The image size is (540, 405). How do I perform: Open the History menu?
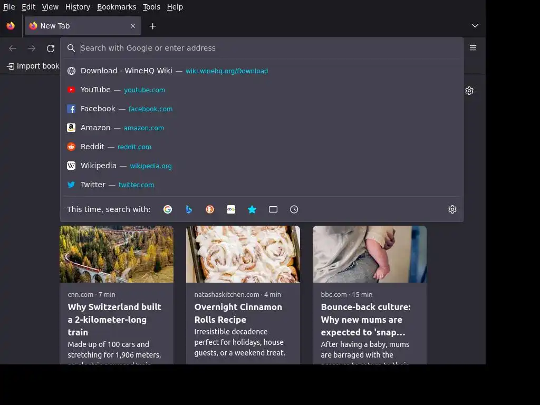(78, 7)
